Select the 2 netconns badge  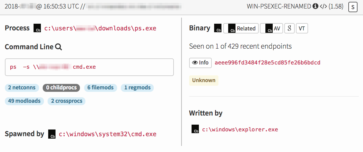[x=22, y=88]
